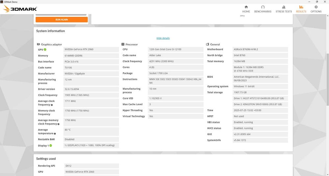The width and height of the screenshot is (329, 176).
Task: Select Drive 2: KINGSTON SNVS1000G entry
Action: coord(260,104)
